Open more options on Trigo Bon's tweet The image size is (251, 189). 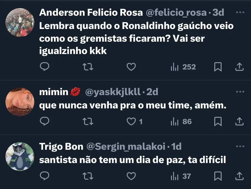coord(240,146)
